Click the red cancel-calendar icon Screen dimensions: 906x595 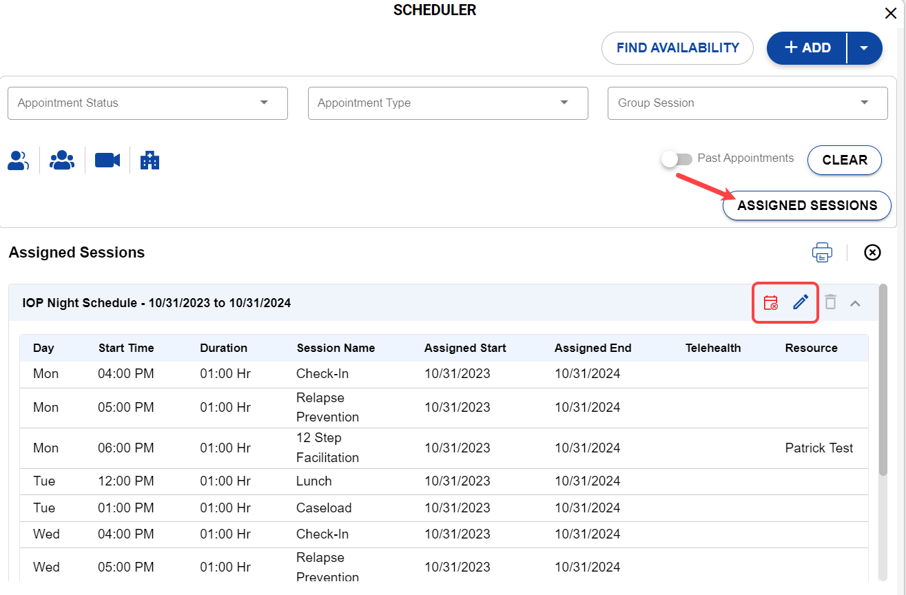point(771,302)
